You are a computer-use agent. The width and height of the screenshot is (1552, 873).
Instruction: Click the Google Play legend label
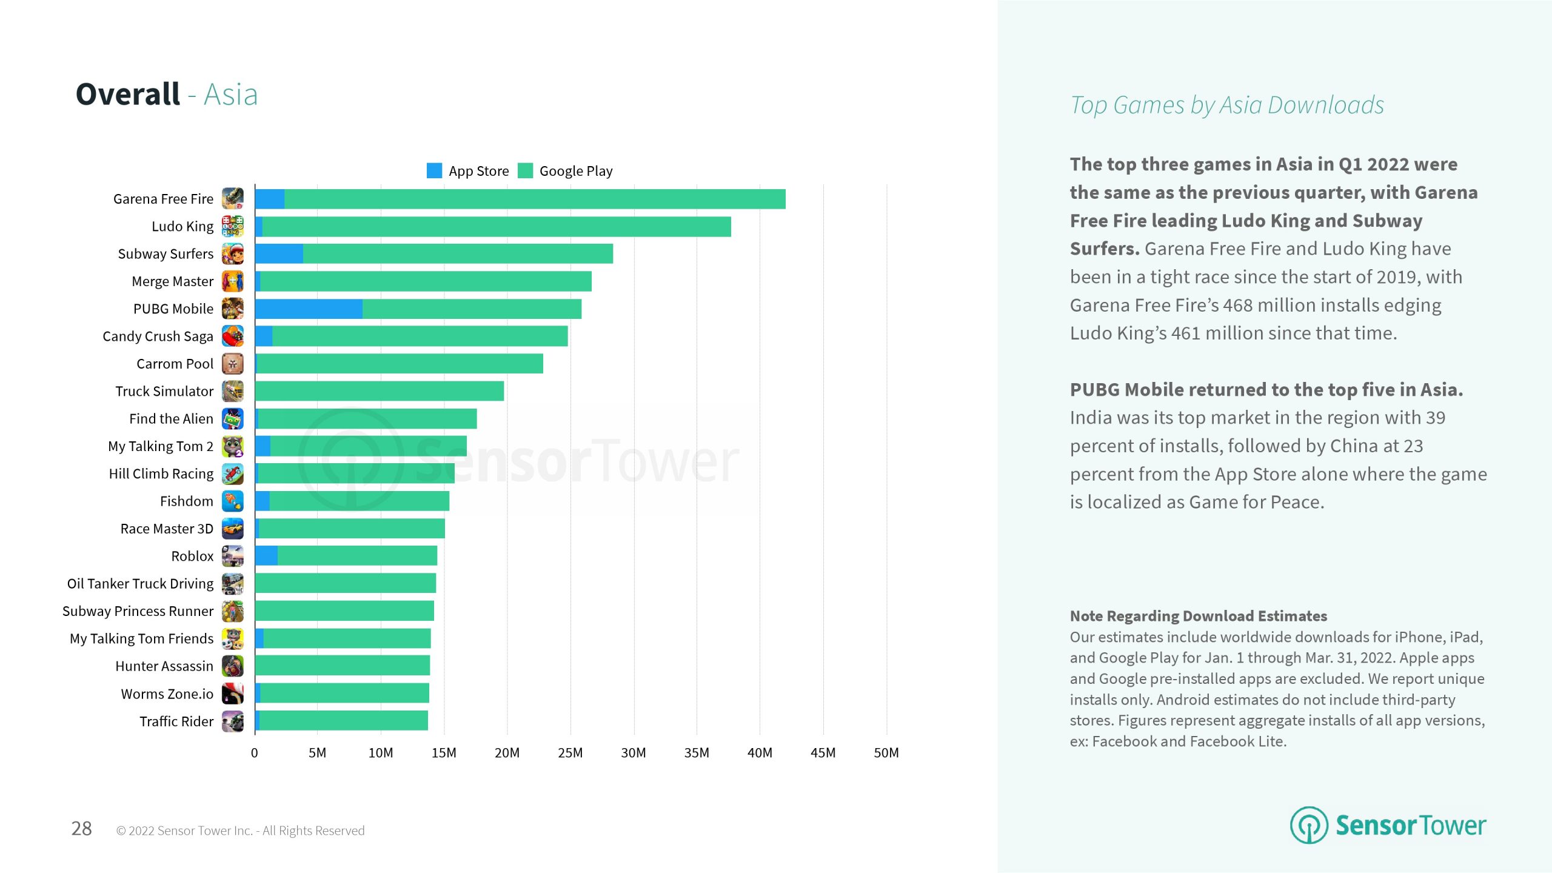[x=576, y=171]
